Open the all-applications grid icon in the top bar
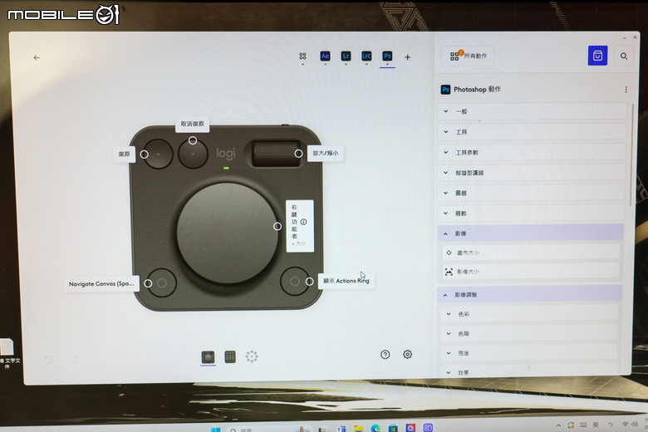 [x=302, y=56]
